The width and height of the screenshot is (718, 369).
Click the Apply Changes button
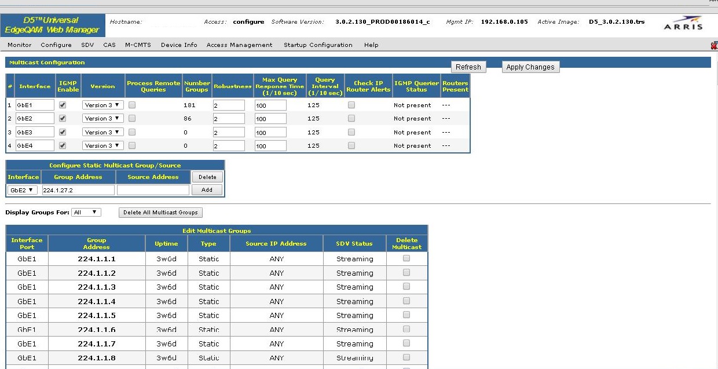click(530, 67)
